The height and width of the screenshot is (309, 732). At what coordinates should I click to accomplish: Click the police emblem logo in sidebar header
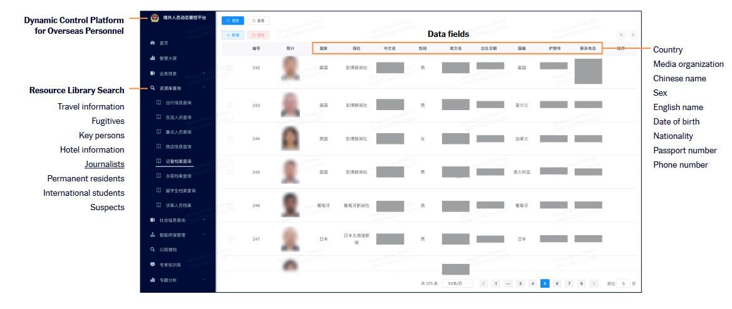click(155, 18)
